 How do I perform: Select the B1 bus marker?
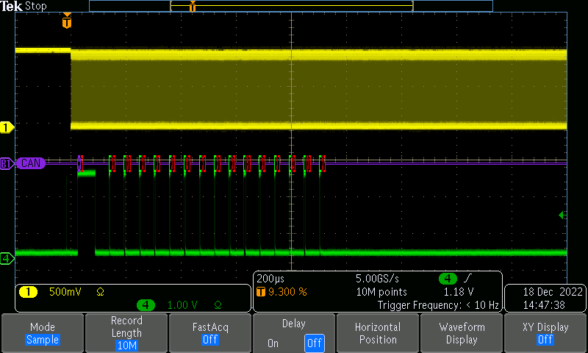pos(7,163)
